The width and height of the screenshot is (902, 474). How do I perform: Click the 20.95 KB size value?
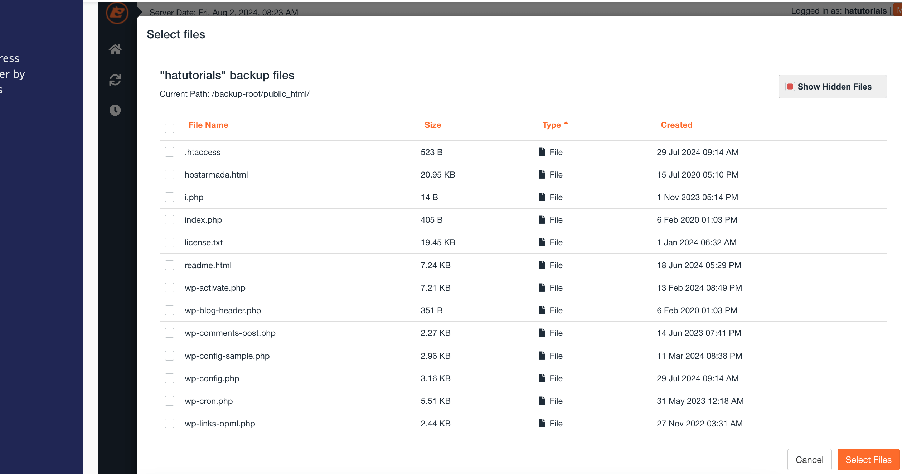point(438,175)
